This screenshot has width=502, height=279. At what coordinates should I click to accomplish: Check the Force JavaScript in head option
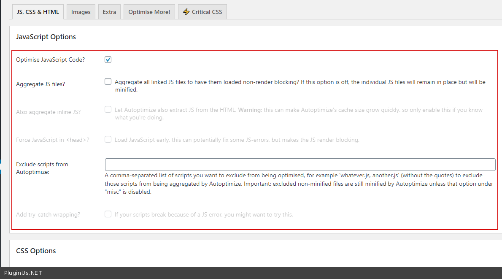[108, 139]
